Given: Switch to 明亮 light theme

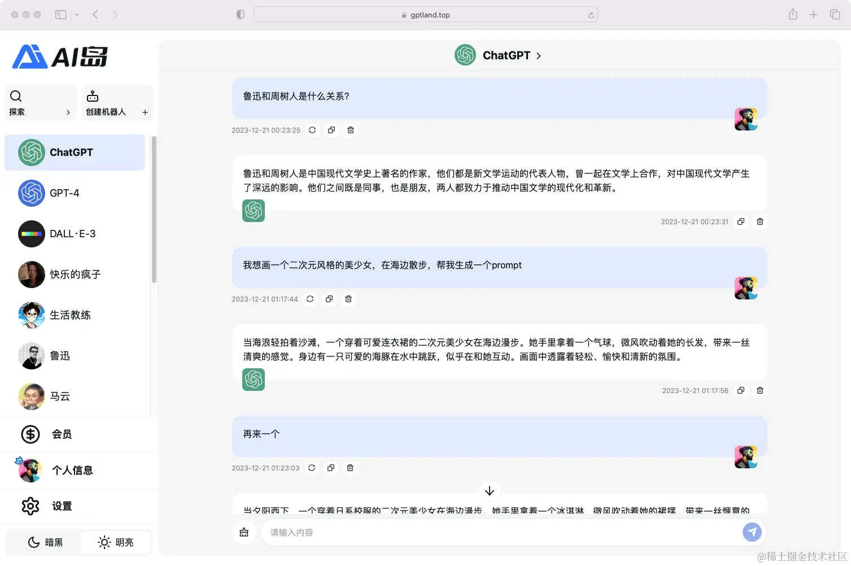Looking at the screenshot, I should pos(116,542).
